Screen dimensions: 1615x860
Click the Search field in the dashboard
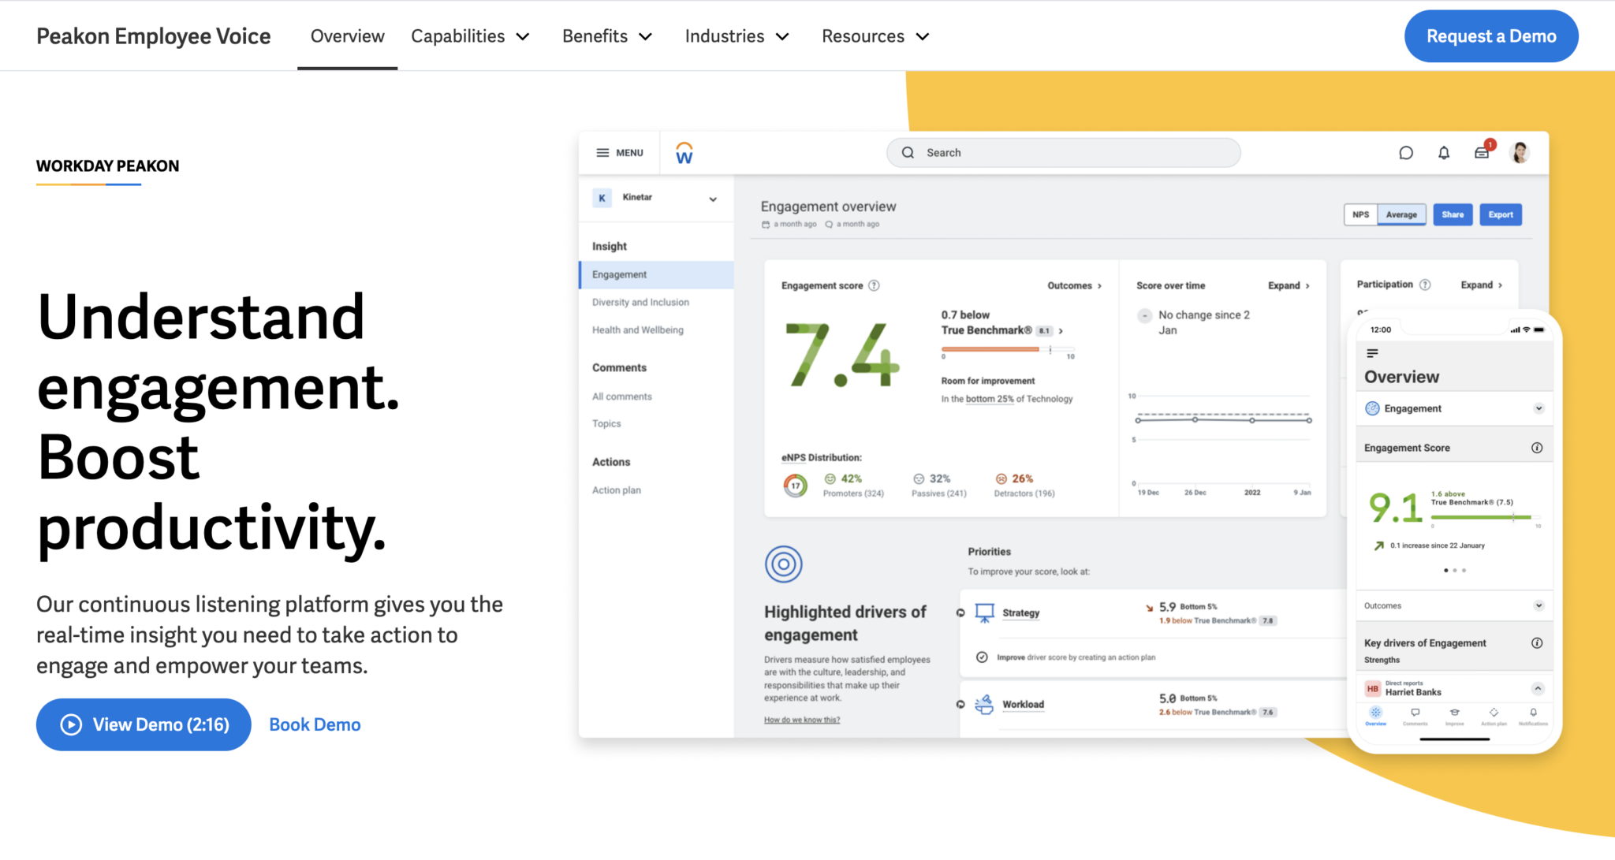(x=1062, y=152)
